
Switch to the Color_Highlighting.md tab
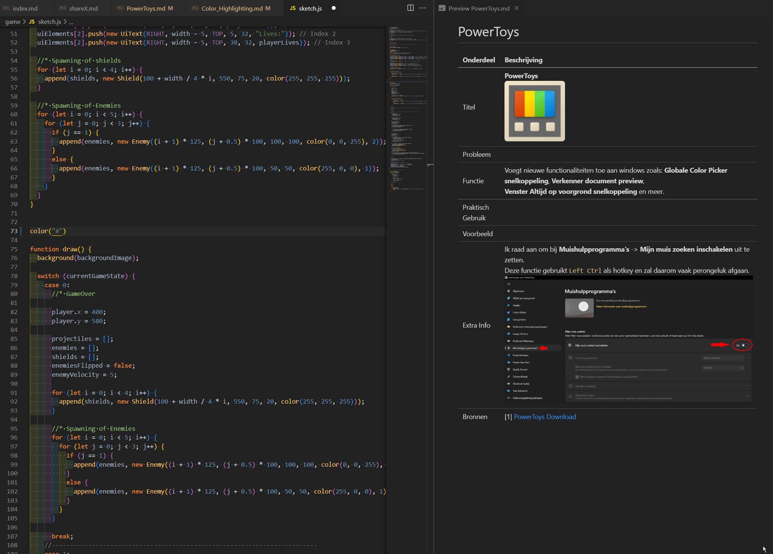pyautogui.click(x=232, y=8)
